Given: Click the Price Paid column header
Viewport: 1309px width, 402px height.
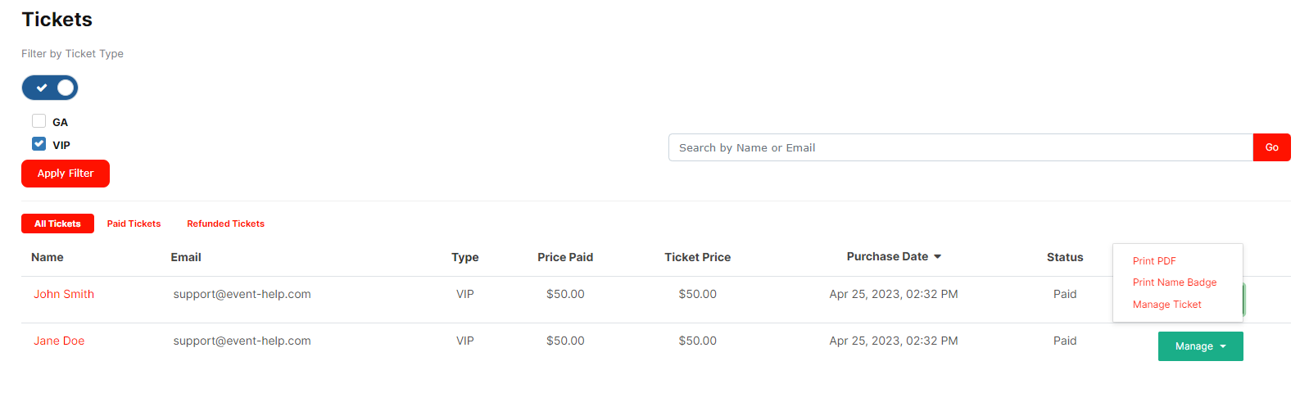Looking at the screenshot, I should [x=565, y=257].
